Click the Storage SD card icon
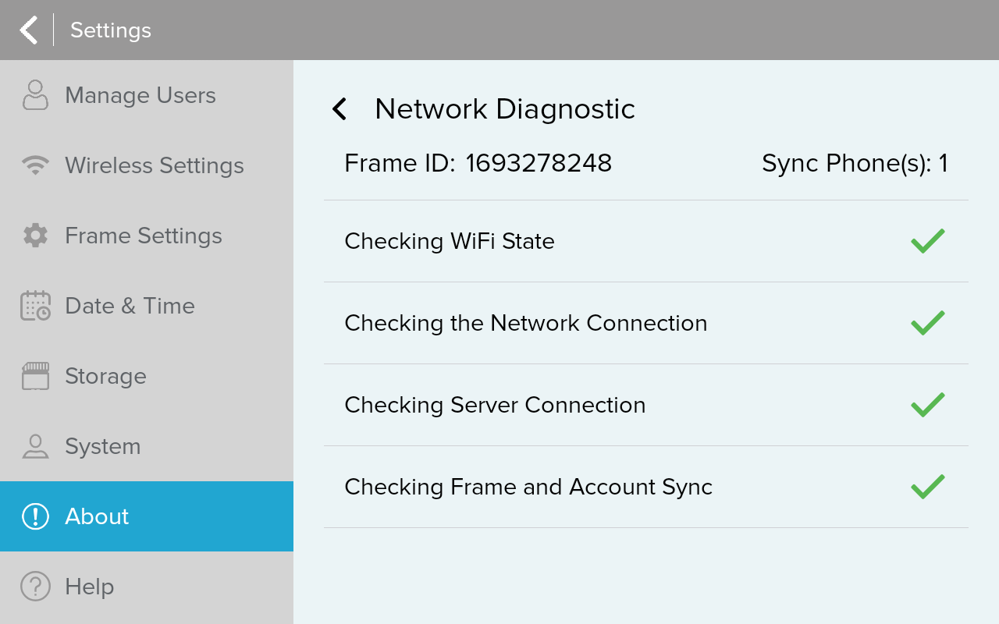 coord(35,376)
